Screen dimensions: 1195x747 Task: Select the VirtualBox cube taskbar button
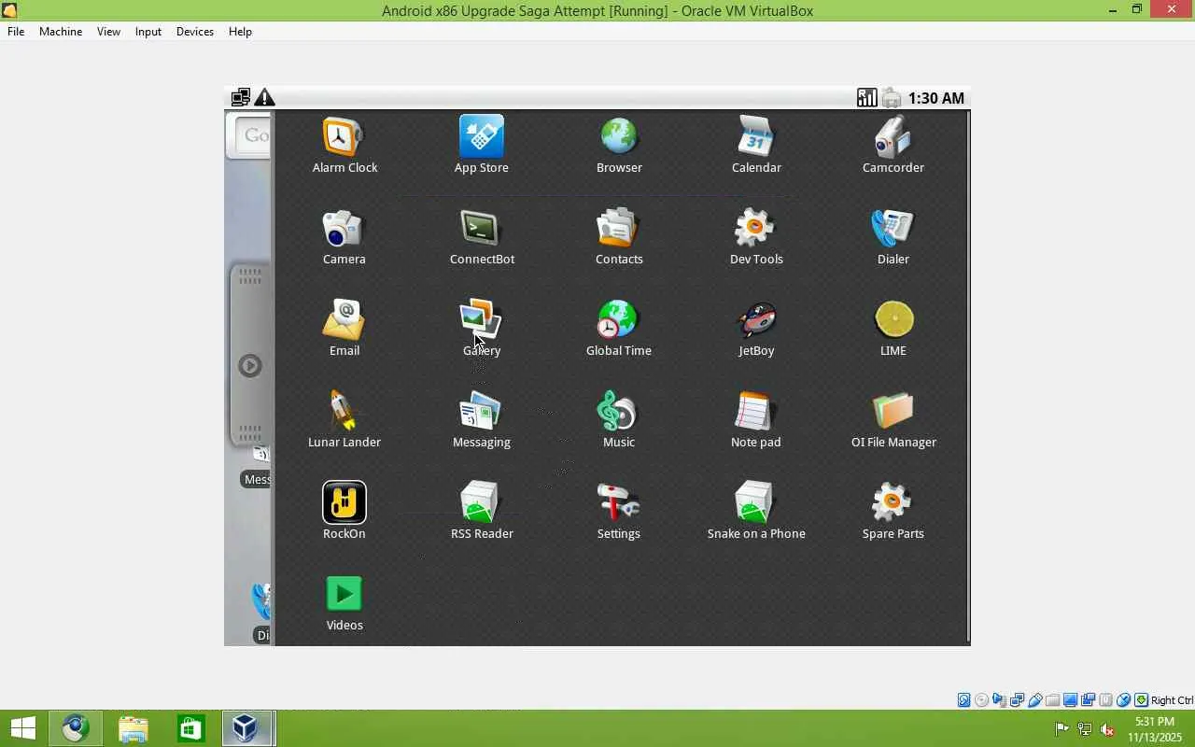pyautogui.click(x=246, y=728)
